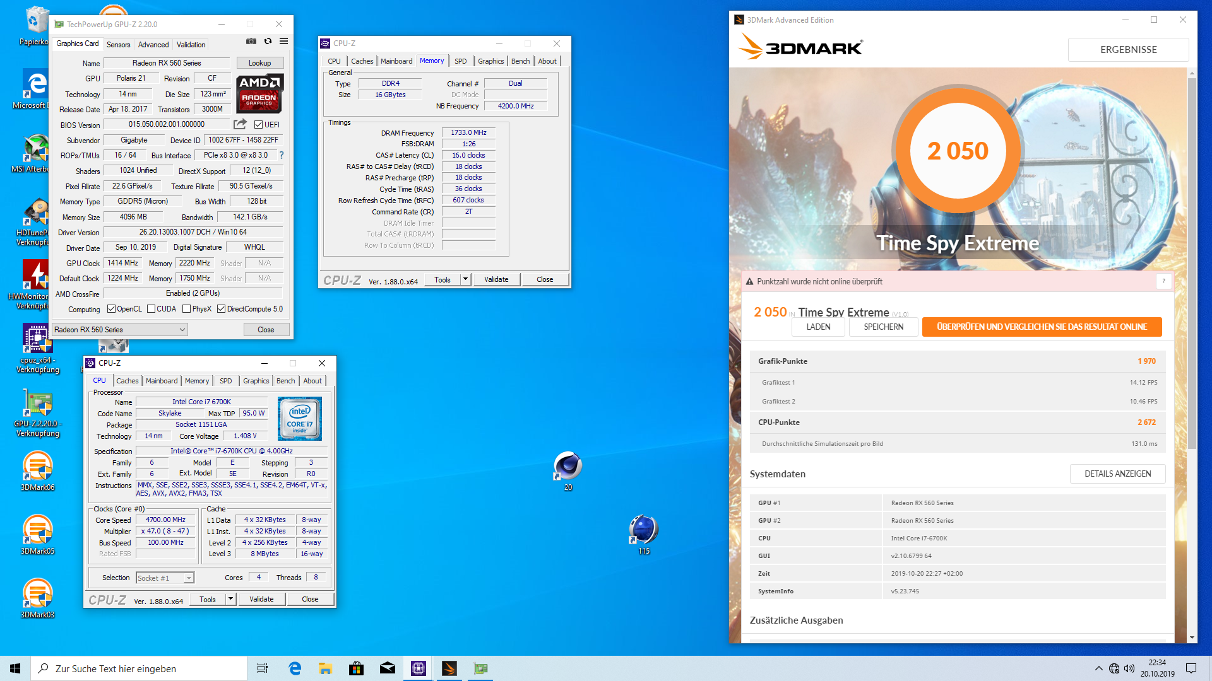Expand the Tools dropdown arrow in CPU tab CPU-Z
1212x681 pixels.
click(x=230, y=599)
